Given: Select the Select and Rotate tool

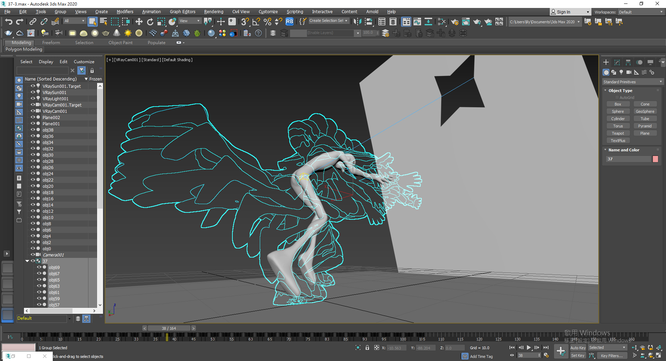Looking at the screenshot, I should 150,22.
